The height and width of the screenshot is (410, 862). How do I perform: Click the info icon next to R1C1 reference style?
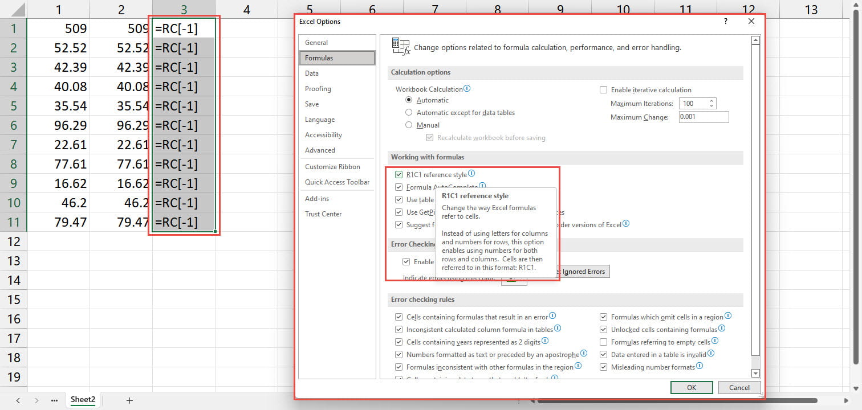click(x=471, y=174)
